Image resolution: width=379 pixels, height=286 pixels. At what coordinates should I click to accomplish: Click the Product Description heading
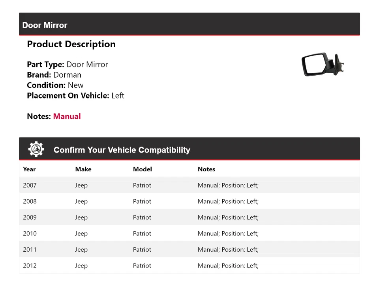(71, 44)
